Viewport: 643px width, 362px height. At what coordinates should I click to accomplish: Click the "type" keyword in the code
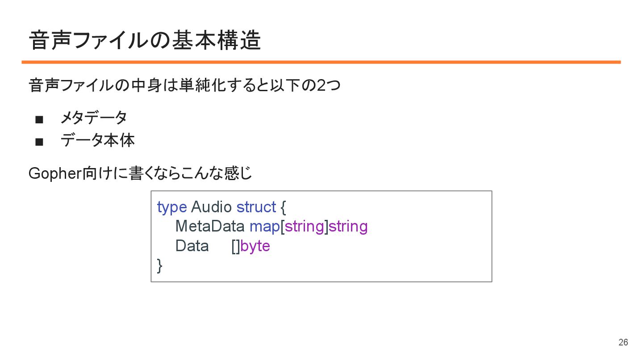click(172, 207)
